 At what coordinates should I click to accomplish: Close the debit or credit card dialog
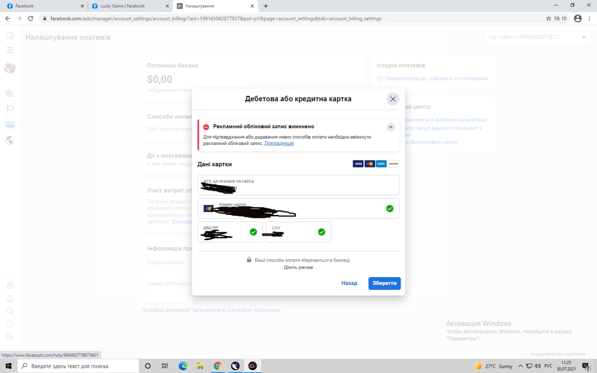pos(393,99)
